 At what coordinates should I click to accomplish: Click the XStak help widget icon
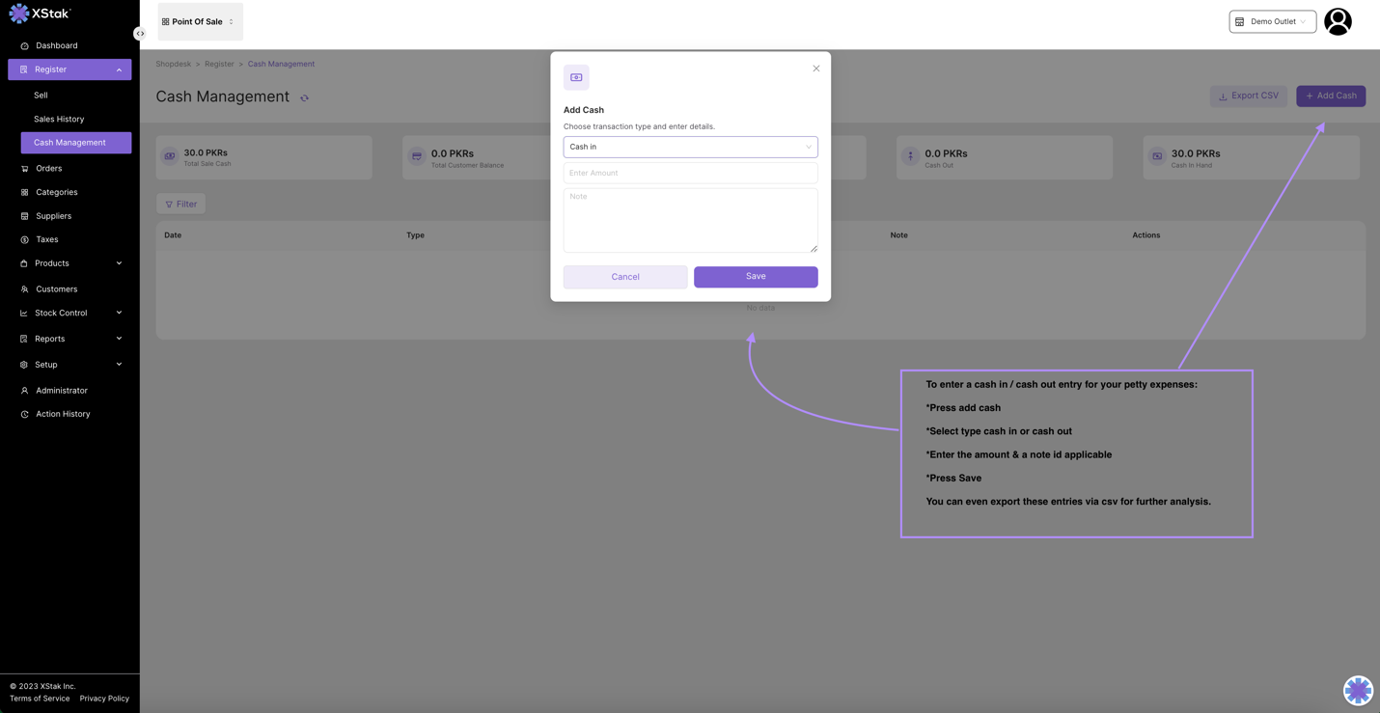point(1357,690)
